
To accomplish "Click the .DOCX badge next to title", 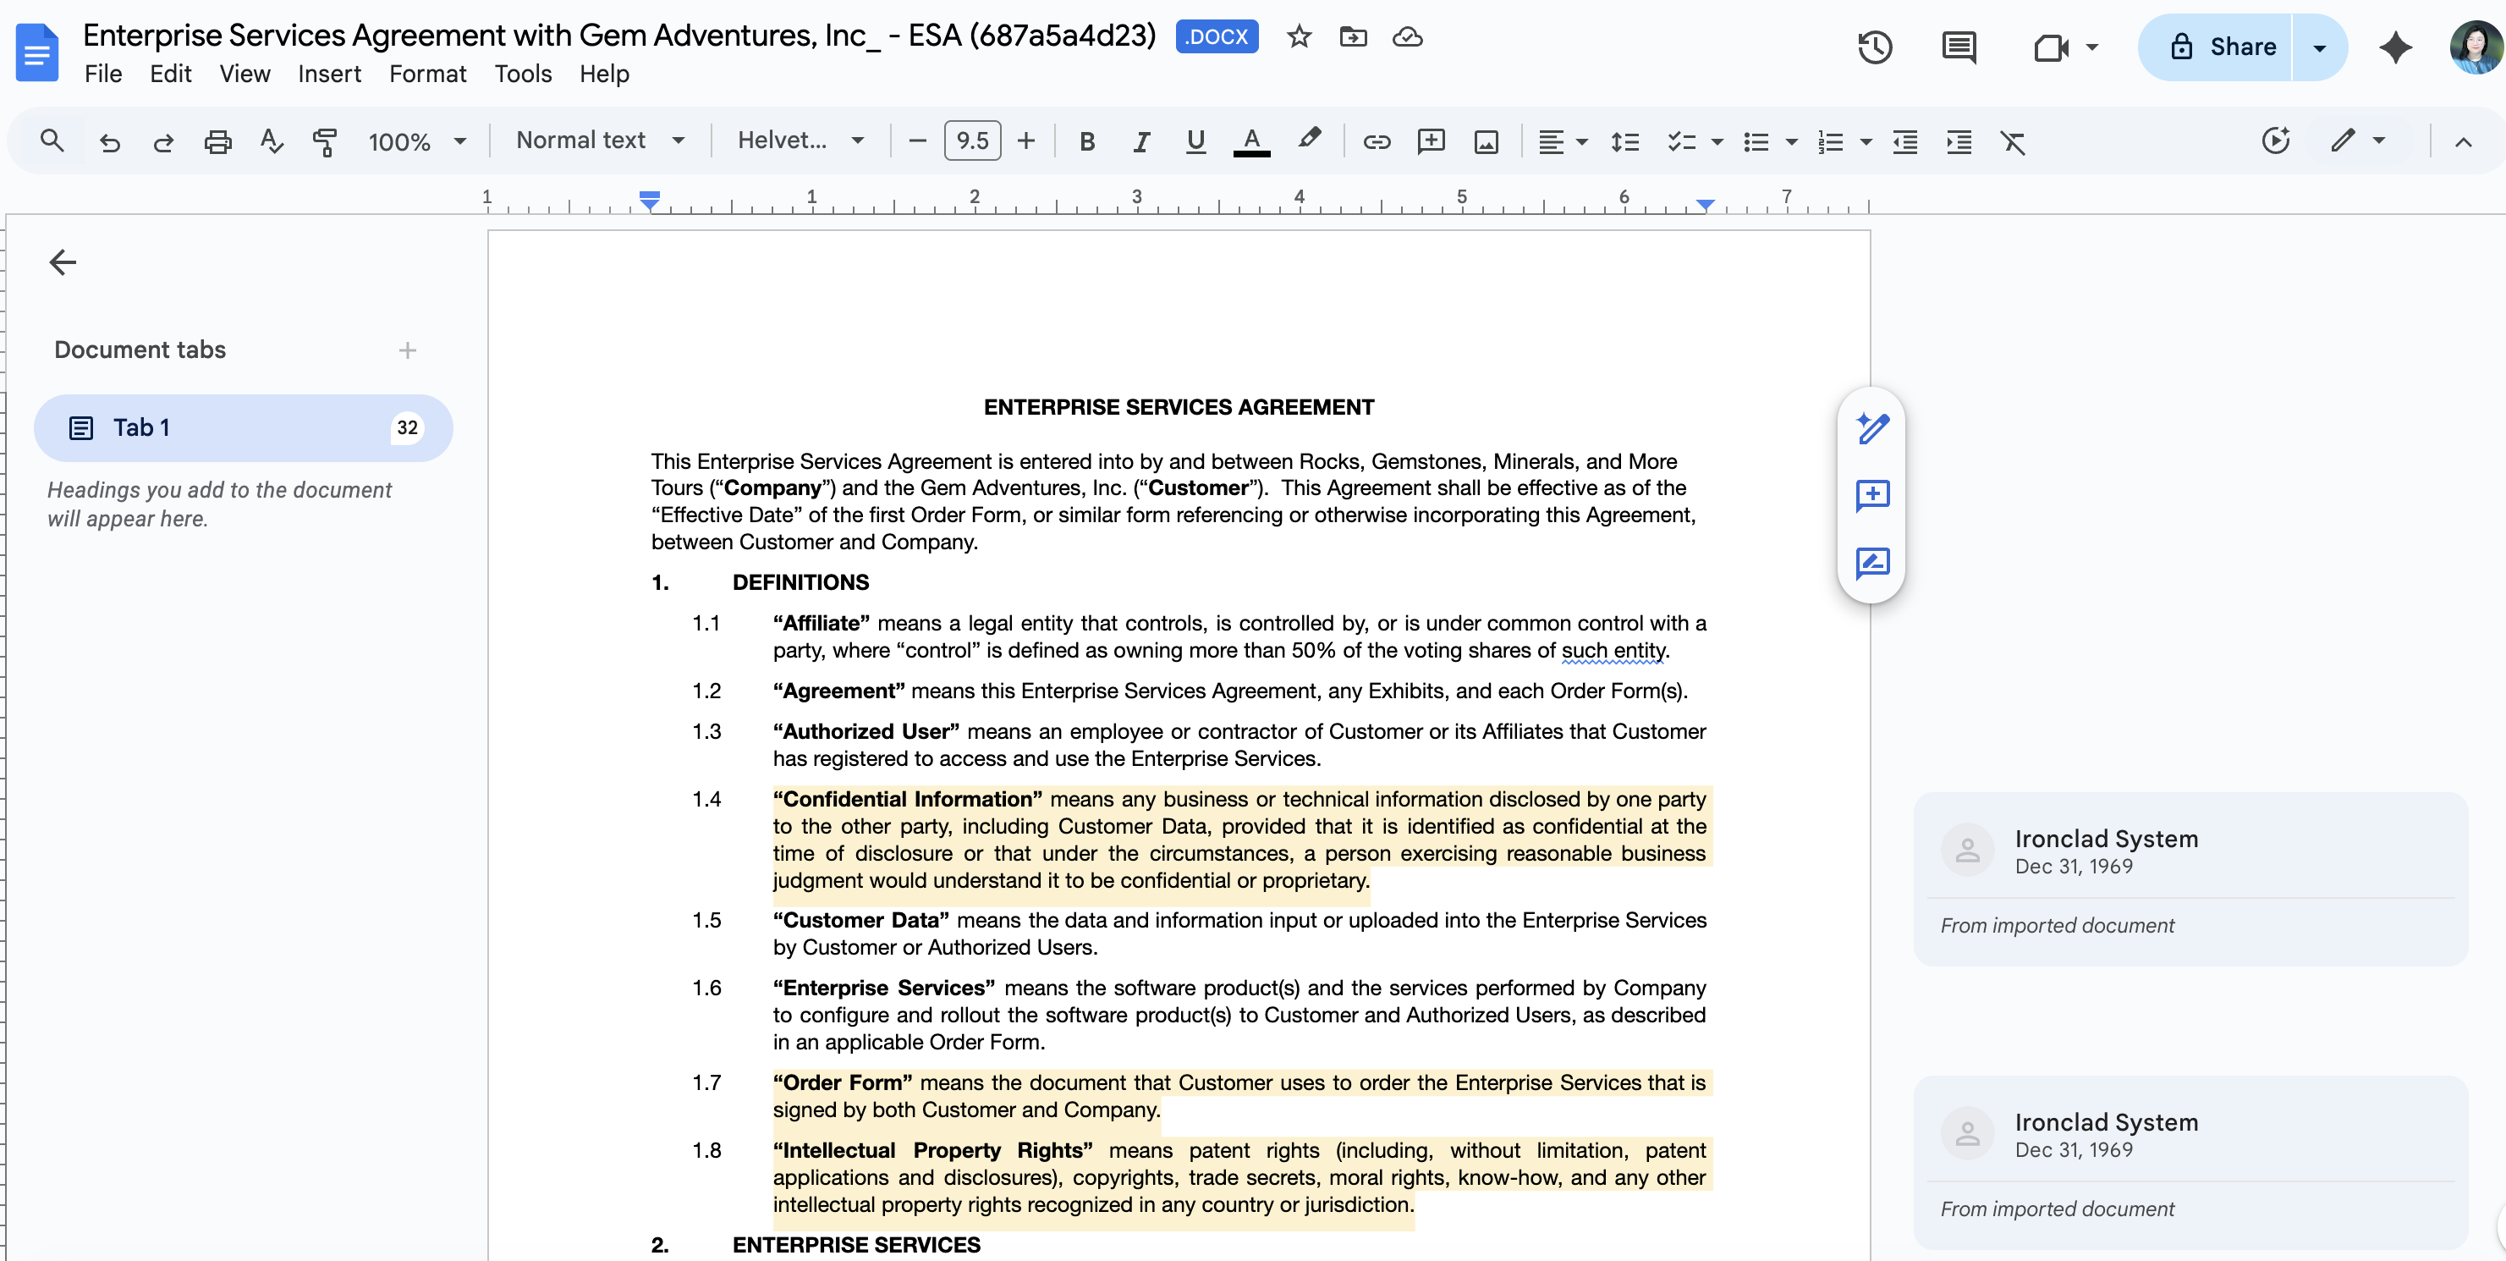I will pos(1216,37).
